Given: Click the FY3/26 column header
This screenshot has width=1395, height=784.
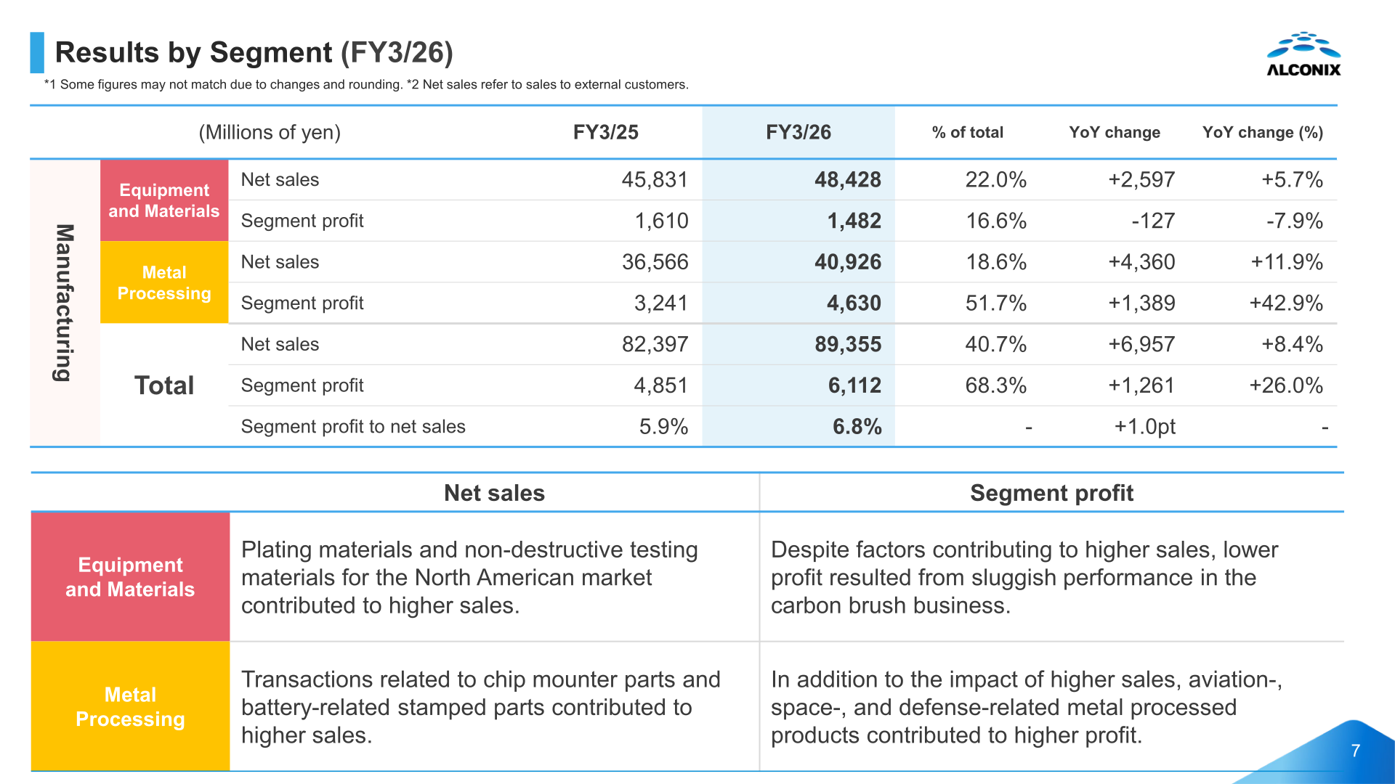Looking at the screenshot, I should 798,132.
